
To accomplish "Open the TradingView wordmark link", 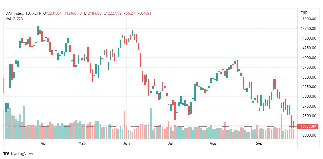I will (x=21, y=154).
